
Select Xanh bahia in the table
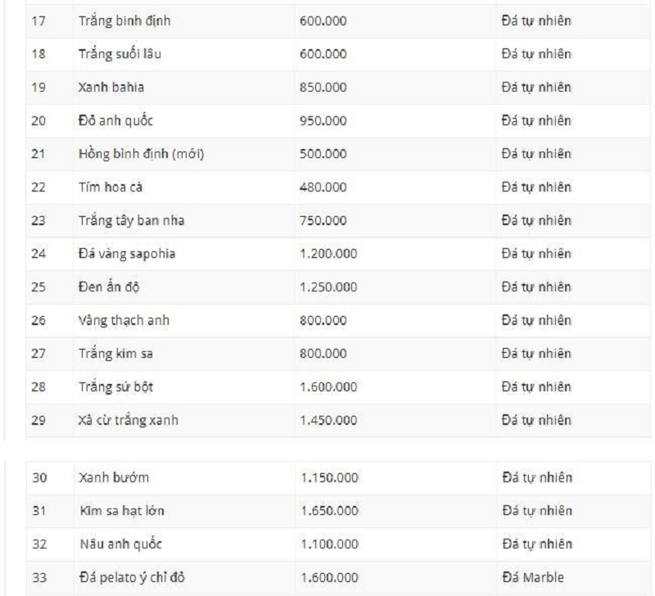(x=111, y=88)
